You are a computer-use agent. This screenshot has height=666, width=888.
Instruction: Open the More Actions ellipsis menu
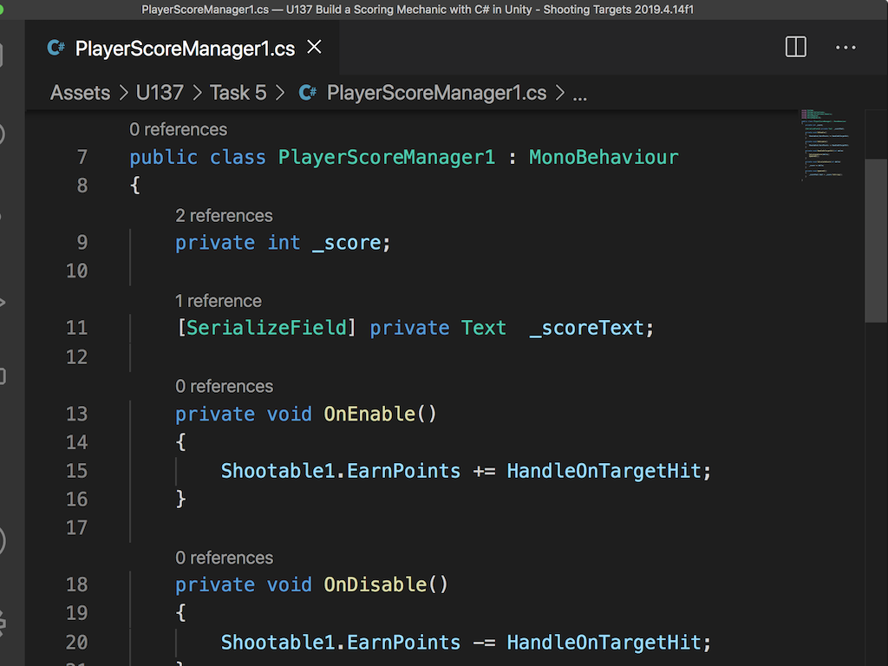[846, 48]
